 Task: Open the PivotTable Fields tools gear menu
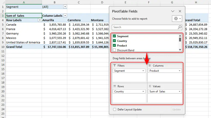point(177,19)
